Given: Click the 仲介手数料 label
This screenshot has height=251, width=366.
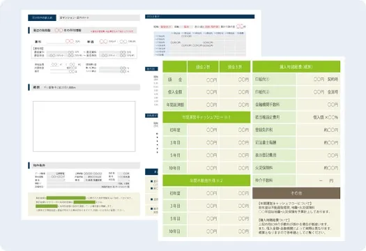Looking at the screenshot, I should (274, 181).
